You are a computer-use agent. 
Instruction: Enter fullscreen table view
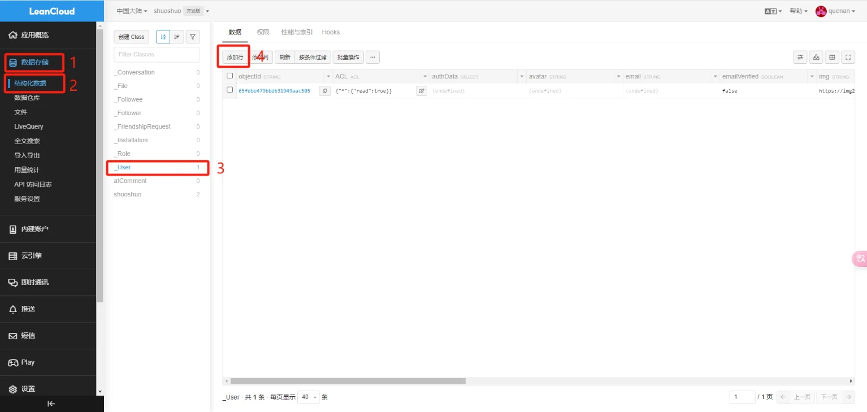[x=848, y=57]
